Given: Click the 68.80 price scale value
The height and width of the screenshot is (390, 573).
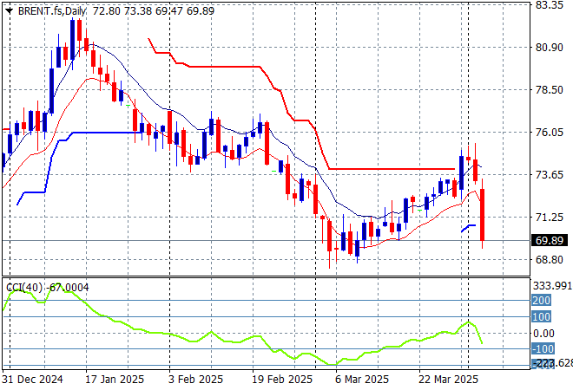Looking at the screenshot, I should (550, 260).
